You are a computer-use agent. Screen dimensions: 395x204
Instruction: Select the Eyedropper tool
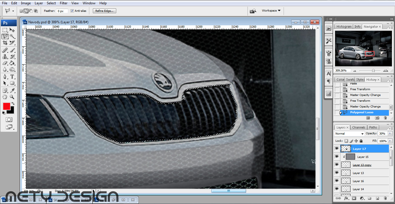(x=12, y=90)
